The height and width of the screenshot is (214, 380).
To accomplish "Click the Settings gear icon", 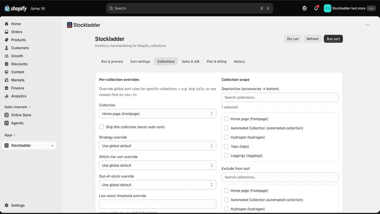I will coord(7,205).
